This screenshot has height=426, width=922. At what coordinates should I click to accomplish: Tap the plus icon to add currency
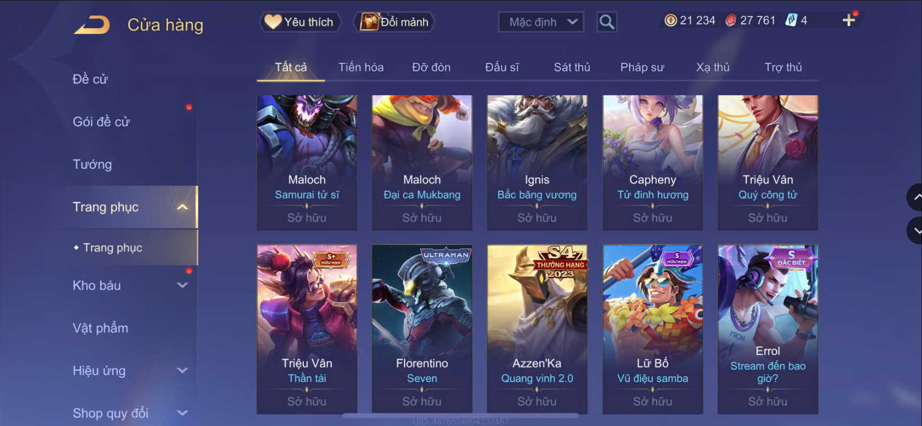(x=849, y=20)
